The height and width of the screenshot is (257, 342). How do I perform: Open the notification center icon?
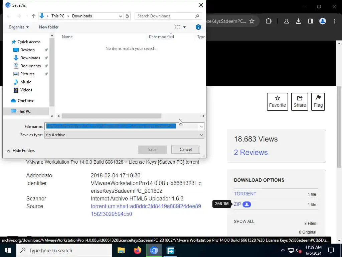point(331,250)
